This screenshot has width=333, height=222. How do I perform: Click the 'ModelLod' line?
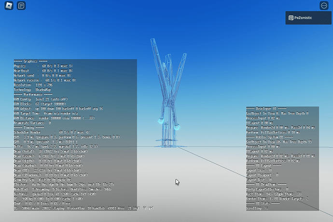[x=63, y=189]
